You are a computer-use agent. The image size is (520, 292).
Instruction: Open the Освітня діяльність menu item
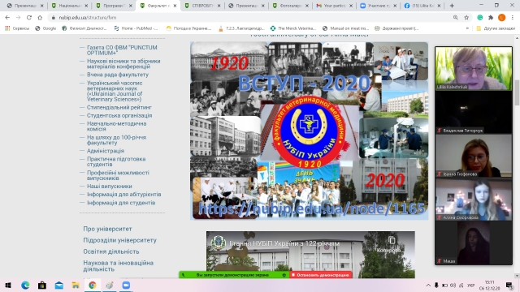(x=111, y=251)
